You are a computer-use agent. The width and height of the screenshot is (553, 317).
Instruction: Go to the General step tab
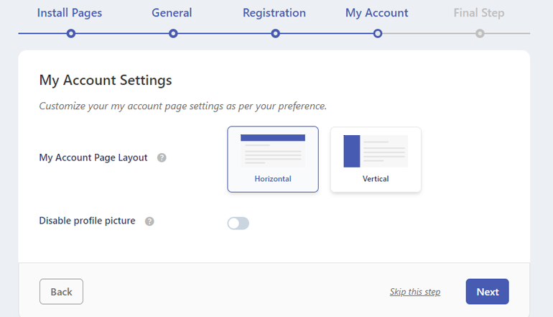coord(172,13)
